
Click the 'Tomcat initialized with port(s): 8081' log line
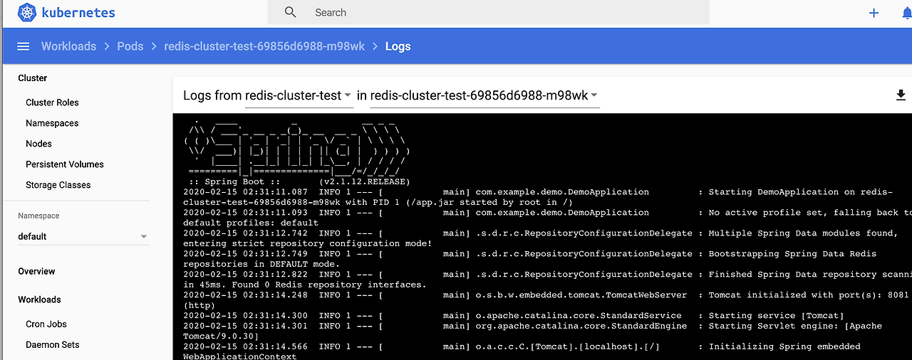tap(546, 300)
